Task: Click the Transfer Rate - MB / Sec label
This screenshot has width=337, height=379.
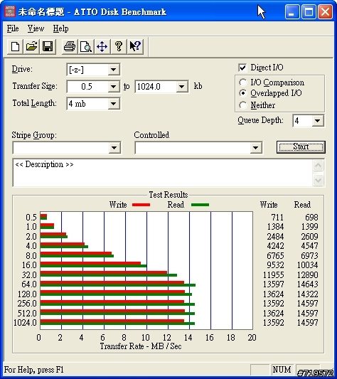Action: click(141, 346)
